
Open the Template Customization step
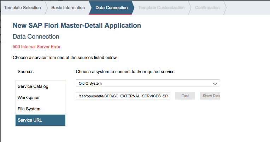click(162, 8)
